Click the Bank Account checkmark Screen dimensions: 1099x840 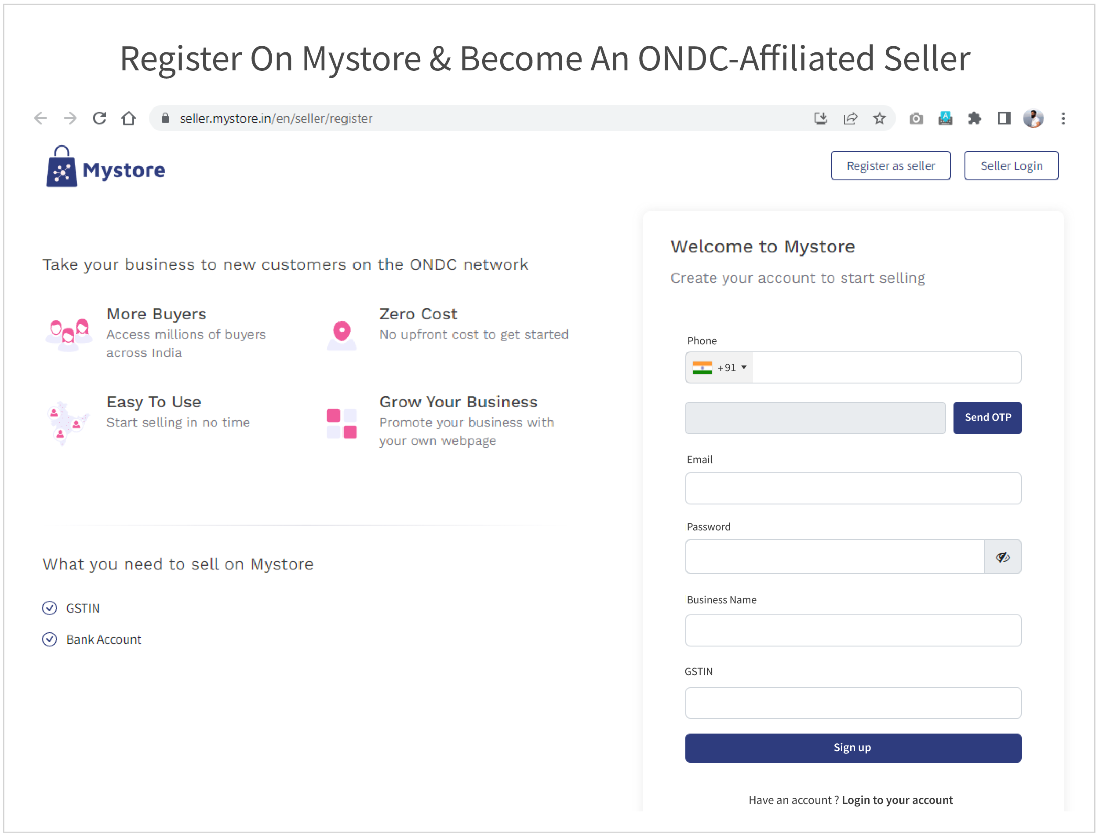[x=50, y=639]
